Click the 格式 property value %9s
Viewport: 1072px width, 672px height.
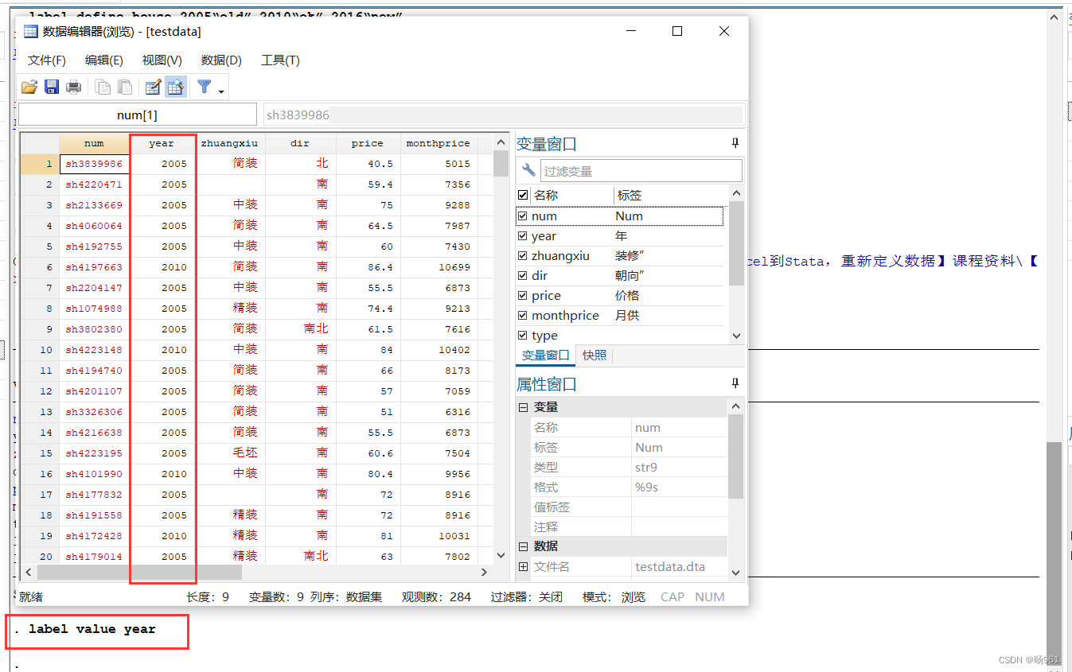tap(679, 487)
